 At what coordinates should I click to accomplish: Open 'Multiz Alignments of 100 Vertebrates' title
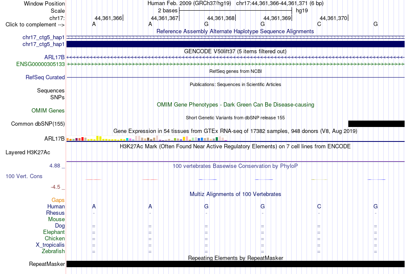(235, 194)
